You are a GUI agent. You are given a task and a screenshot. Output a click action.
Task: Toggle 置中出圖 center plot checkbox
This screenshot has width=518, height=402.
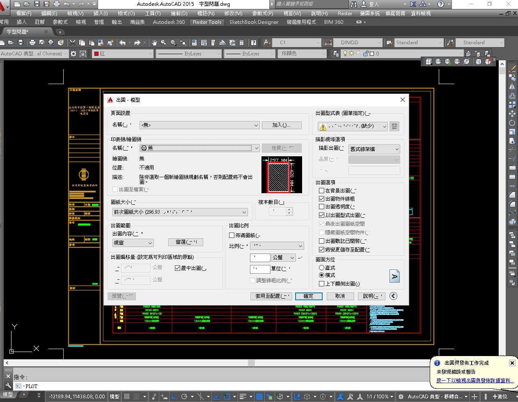click(178, 268)
